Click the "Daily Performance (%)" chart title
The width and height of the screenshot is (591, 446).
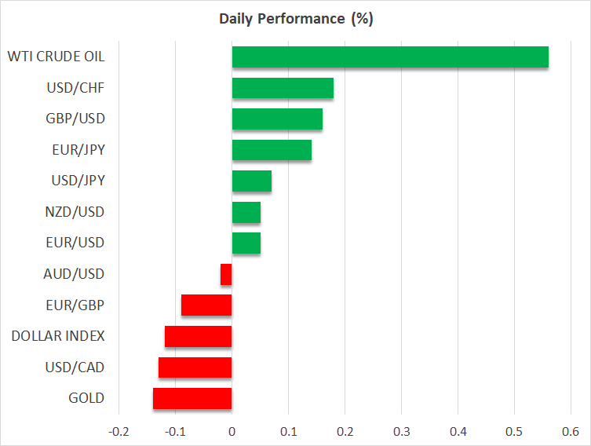pyautogui.click(x=295, y=20)
